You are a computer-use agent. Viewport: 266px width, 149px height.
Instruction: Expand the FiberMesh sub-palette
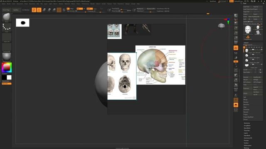click(x=247, y=135)
